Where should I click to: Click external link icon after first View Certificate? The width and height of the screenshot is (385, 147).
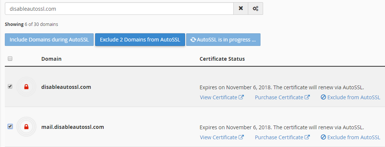(x=241, y=97)
